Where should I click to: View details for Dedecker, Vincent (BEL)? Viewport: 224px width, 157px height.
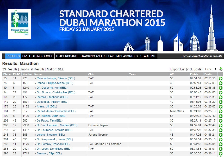[x=52, y=102]
